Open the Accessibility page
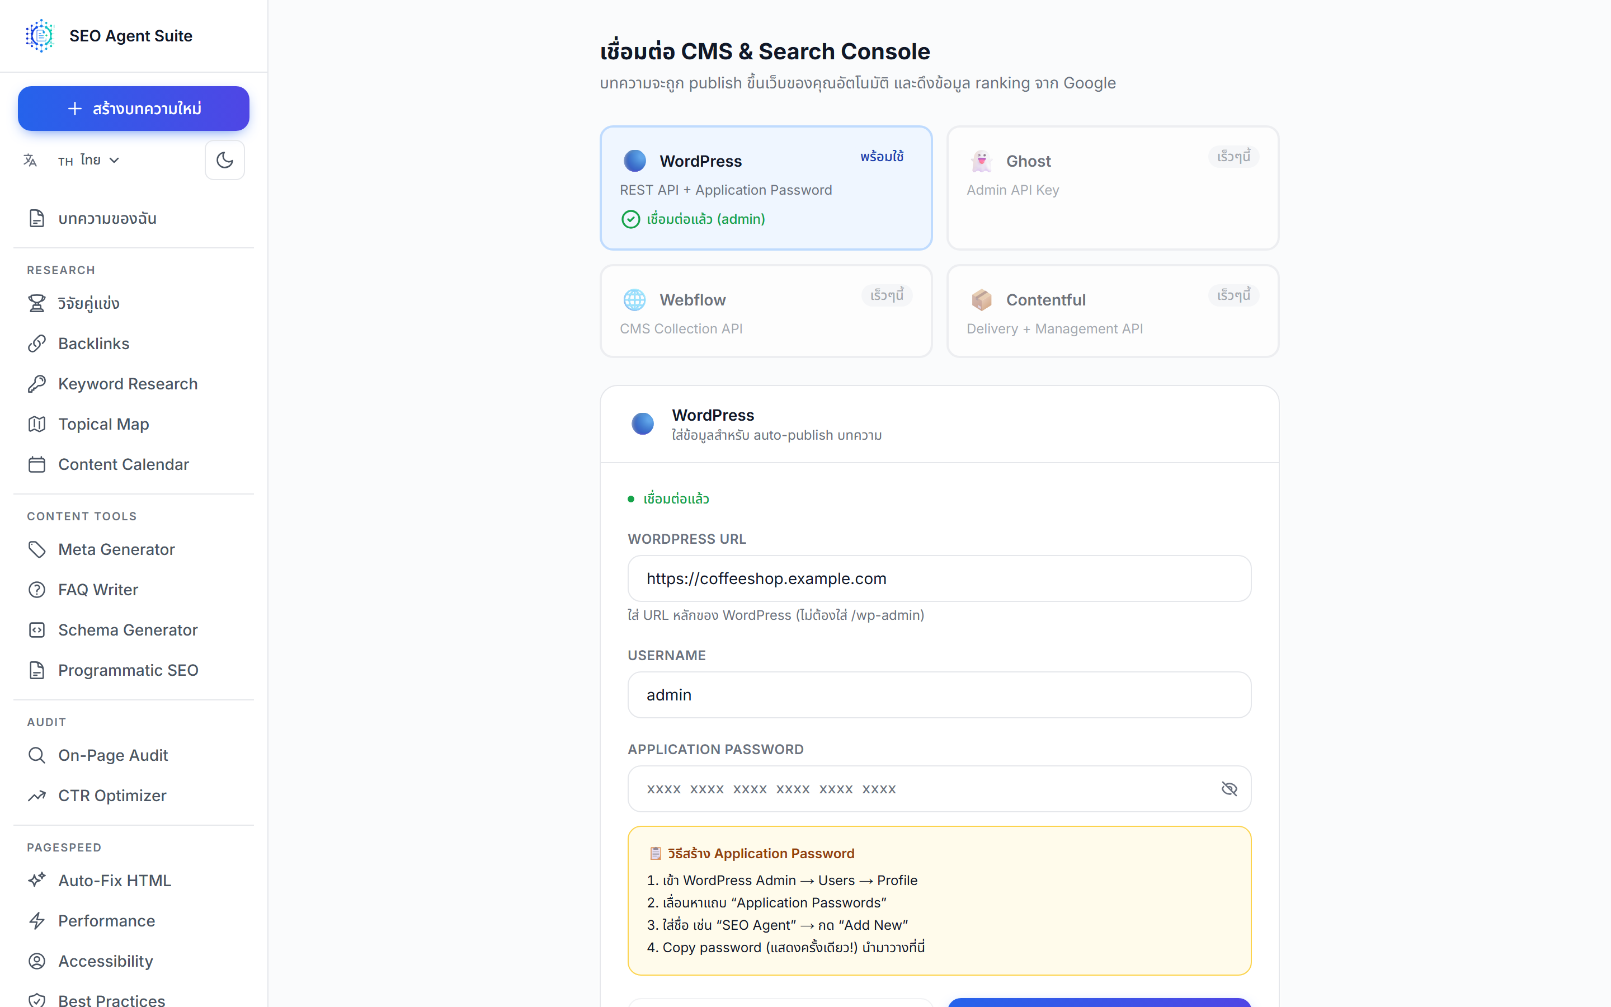 pos(134,961)
